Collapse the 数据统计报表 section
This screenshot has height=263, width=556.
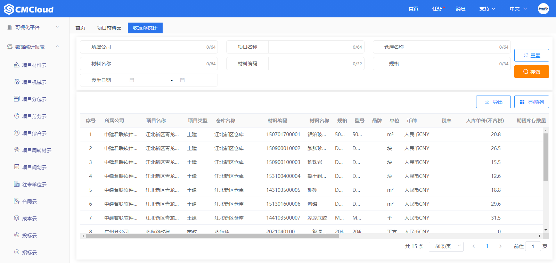tap(57, 47)
